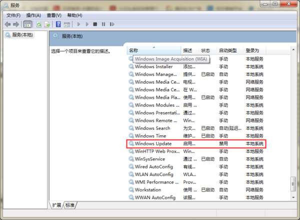Click the gear icon beside WLAN AutoConfig
The width and height of the screenshot is (300, 220).
coord(131,174)
